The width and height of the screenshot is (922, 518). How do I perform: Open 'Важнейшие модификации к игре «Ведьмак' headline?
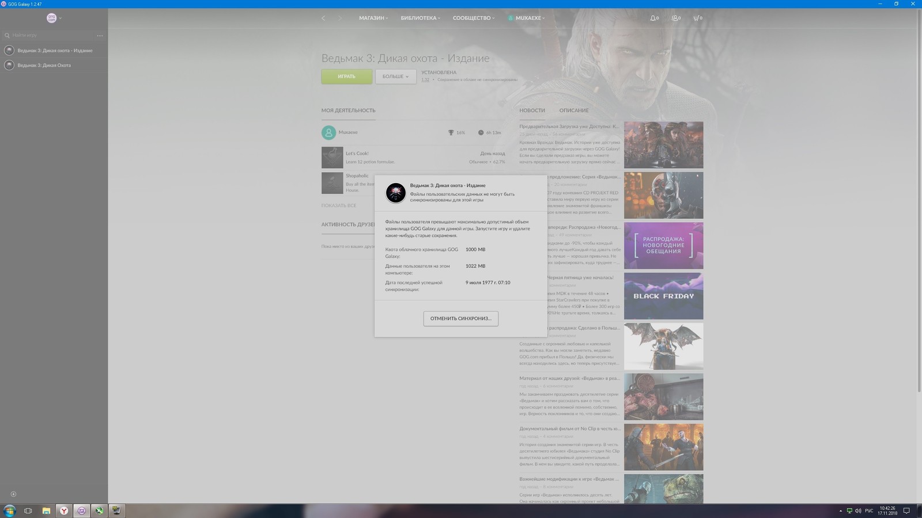[569, 479]
